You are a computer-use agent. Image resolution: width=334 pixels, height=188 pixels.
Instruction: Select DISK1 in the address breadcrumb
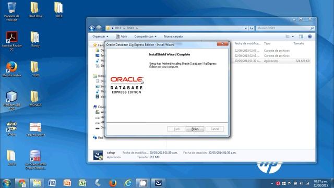[130, 28]
